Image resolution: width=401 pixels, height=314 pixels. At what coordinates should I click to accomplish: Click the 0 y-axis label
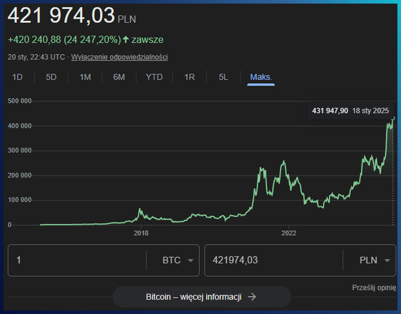coord(10,225)
